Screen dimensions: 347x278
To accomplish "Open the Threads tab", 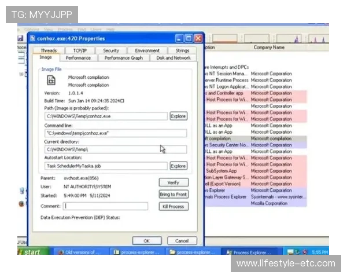I will click(x=49, y=50).
